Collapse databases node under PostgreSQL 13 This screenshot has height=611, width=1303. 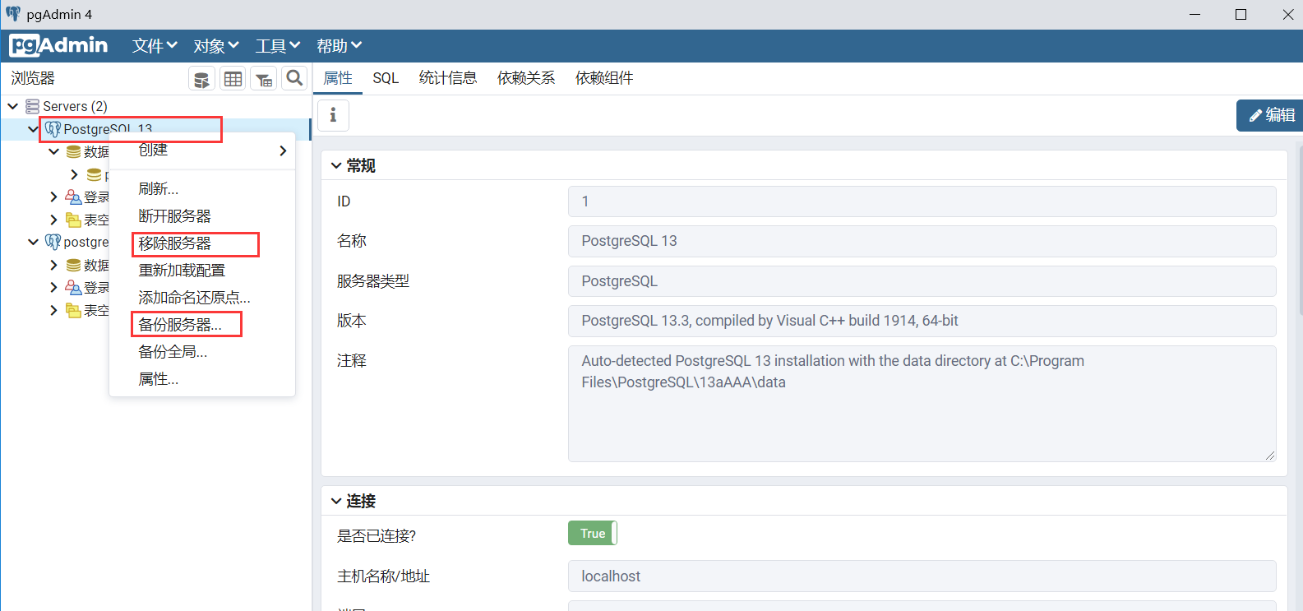(x=54, y=152)
